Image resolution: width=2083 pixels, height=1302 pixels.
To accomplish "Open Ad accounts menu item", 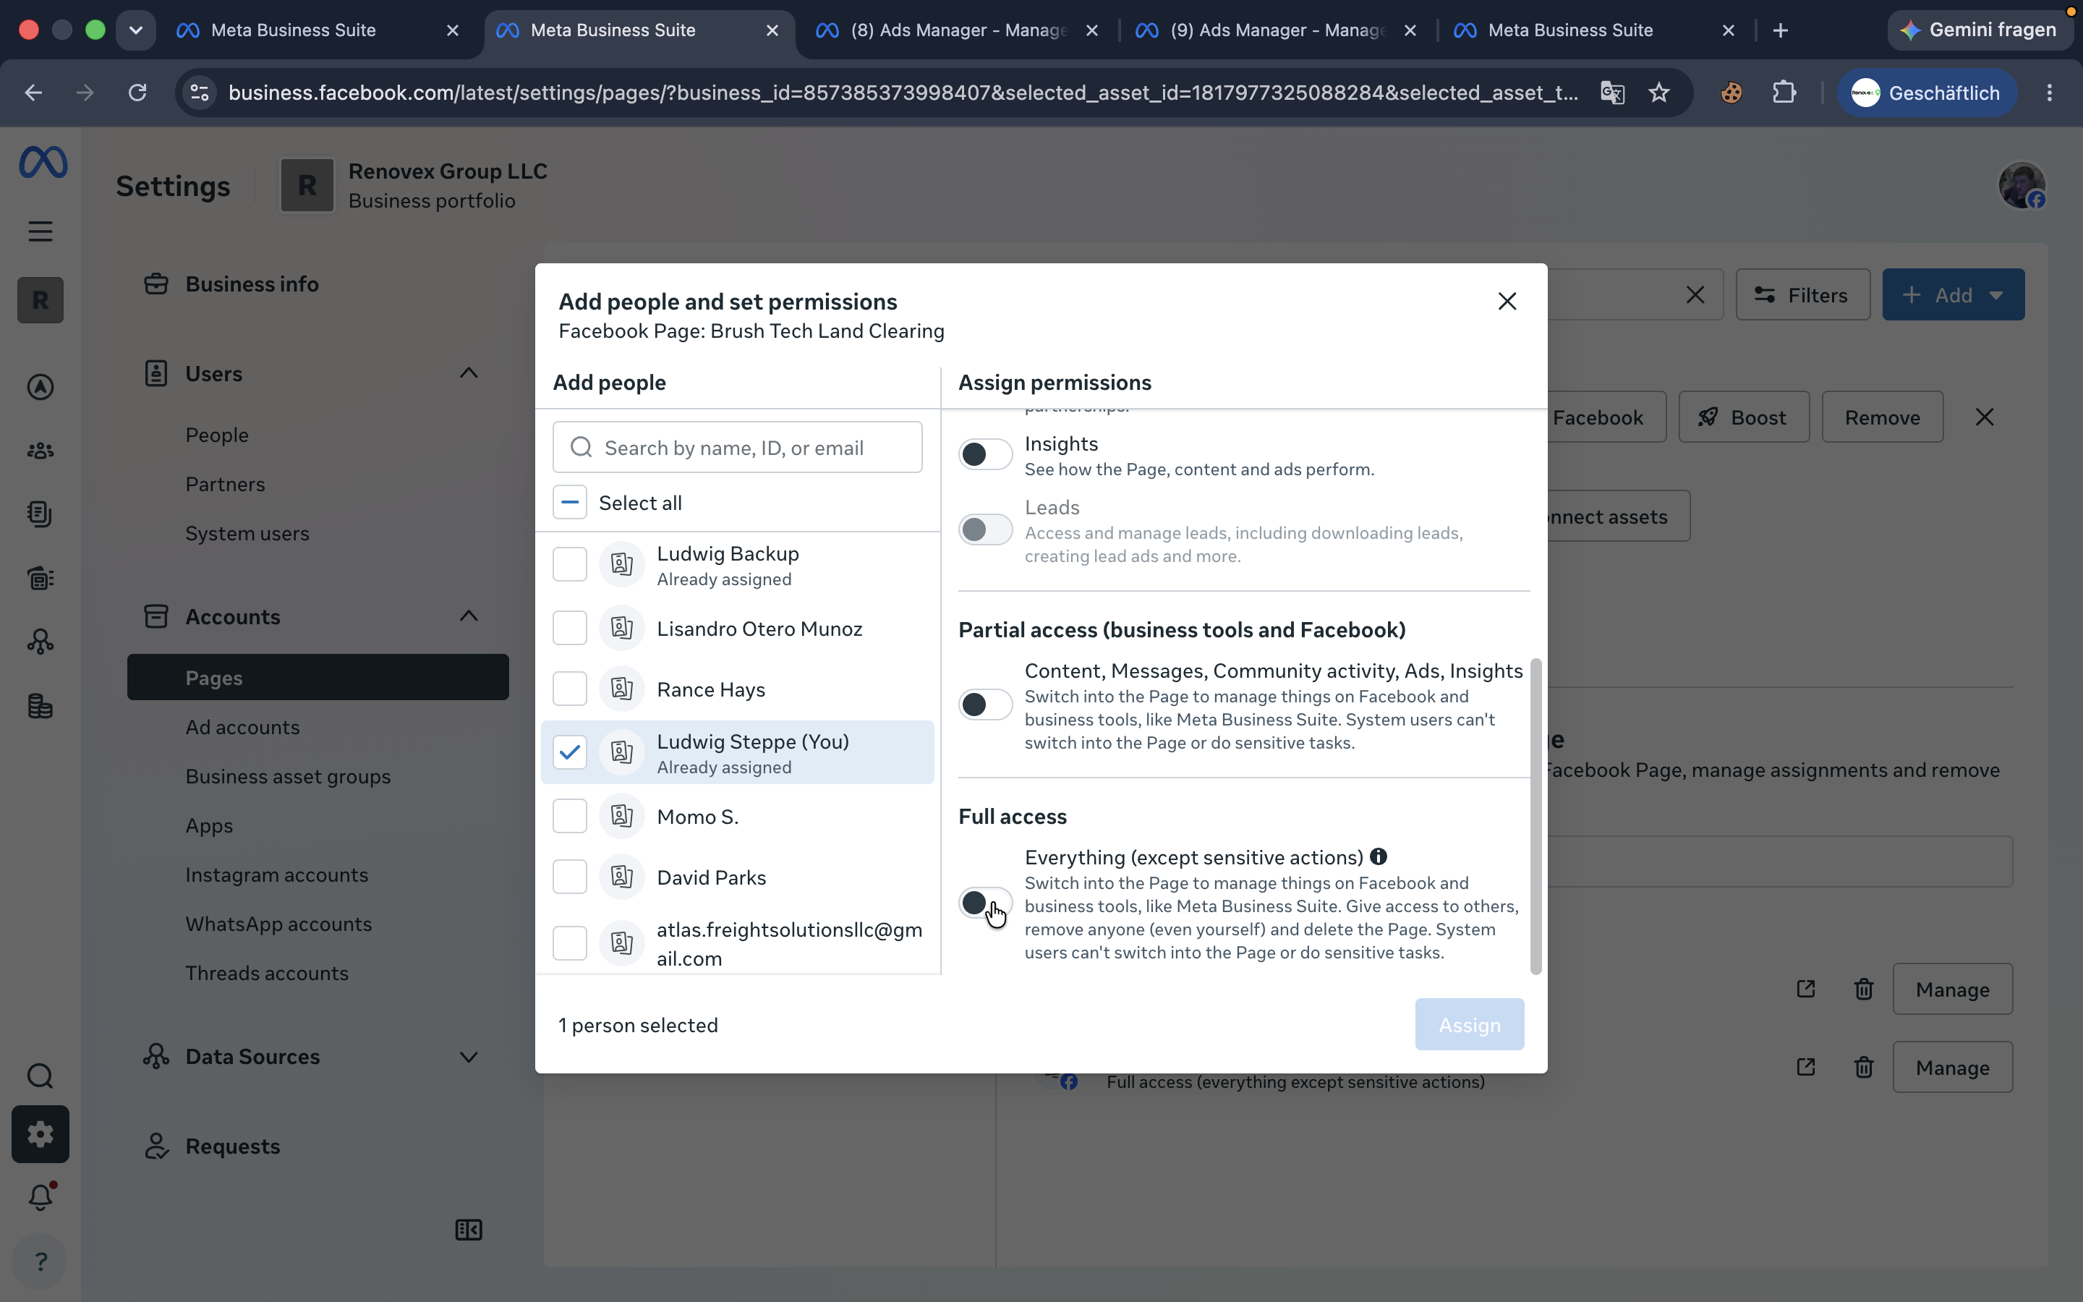I will point(243,727).
